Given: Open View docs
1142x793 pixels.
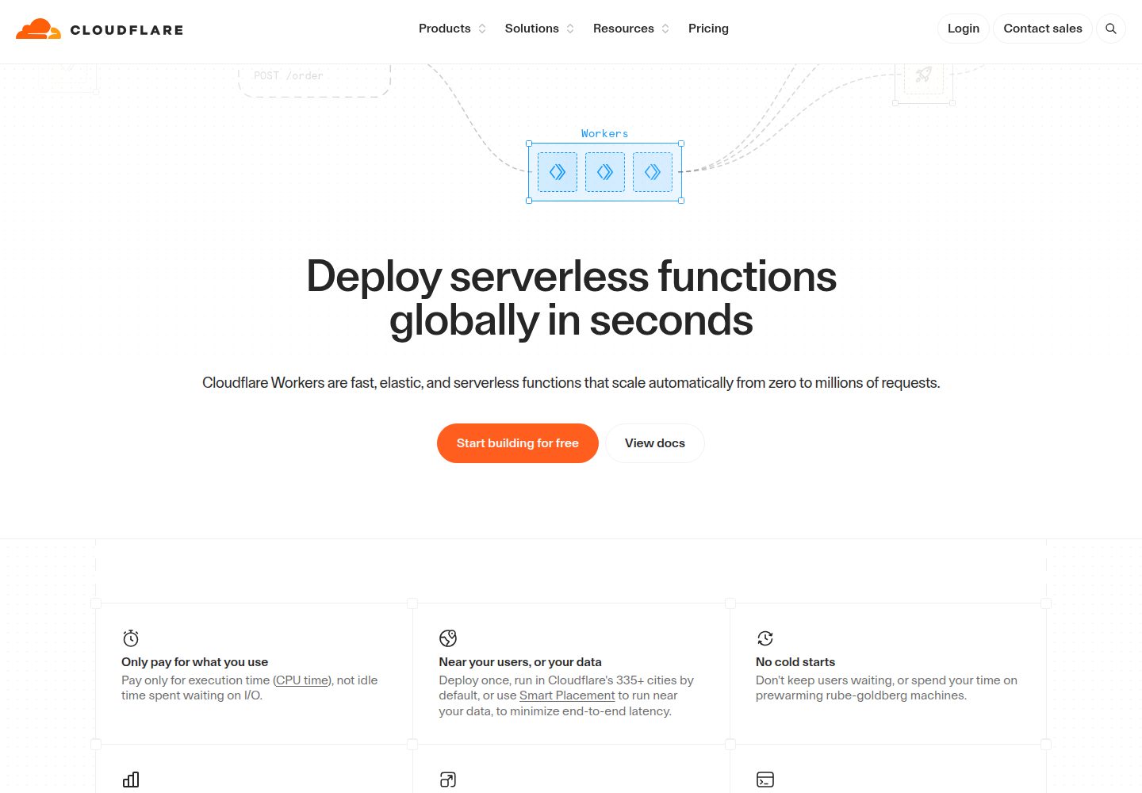Looking at the screenshot, I should tap(655, 443).
